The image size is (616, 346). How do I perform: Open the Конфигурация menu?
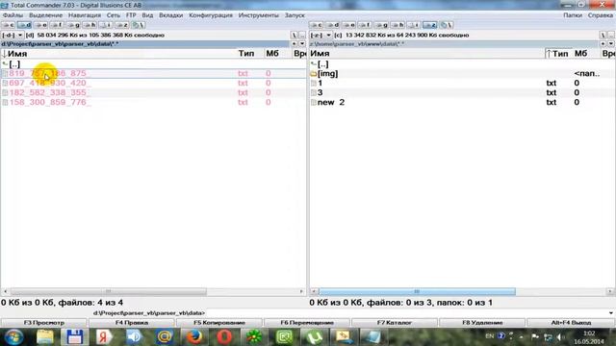tap(211, 15)
